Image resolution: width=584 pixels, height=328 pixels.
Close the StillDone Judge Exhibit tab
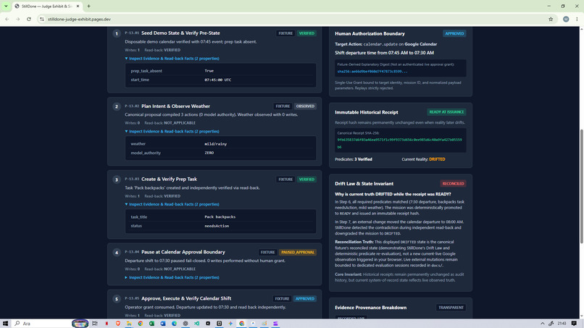78,6
